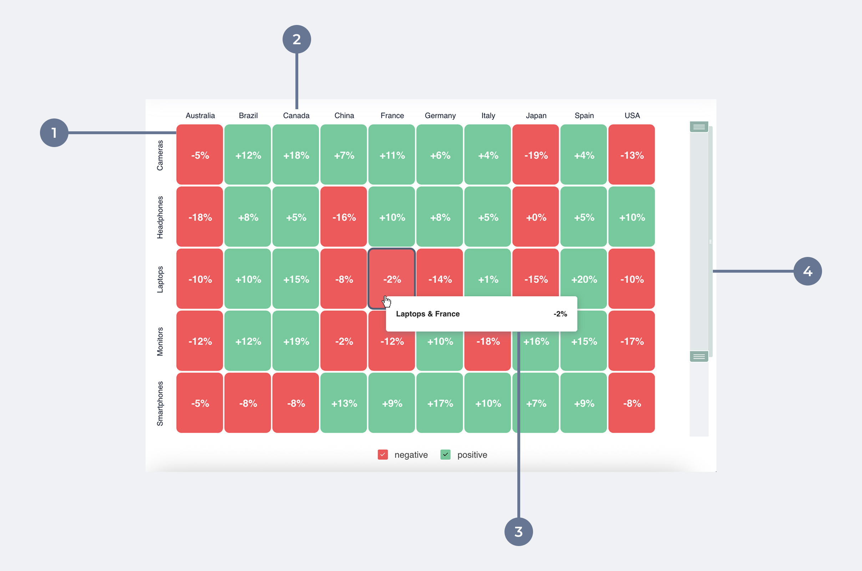Viewport: 862px width, 571px height.
Task: Select the Smartphones Germany +17% cell
Action: coord(439,403)
